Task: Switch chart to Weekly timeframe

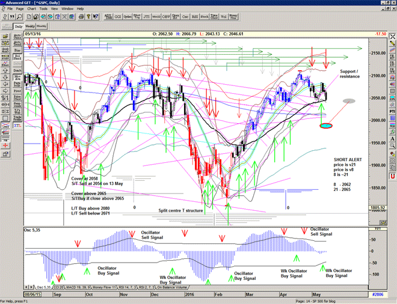Action: (x=29, y=26)
